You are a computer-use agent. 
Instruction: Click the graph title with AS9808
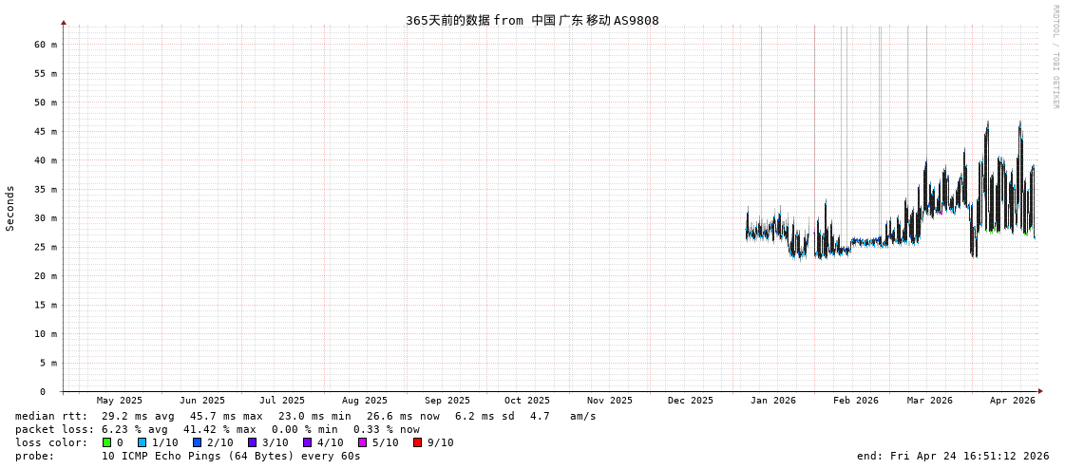point(532,20)
